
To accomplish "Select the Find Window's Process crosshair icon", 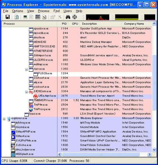I will tap(75, 17).
